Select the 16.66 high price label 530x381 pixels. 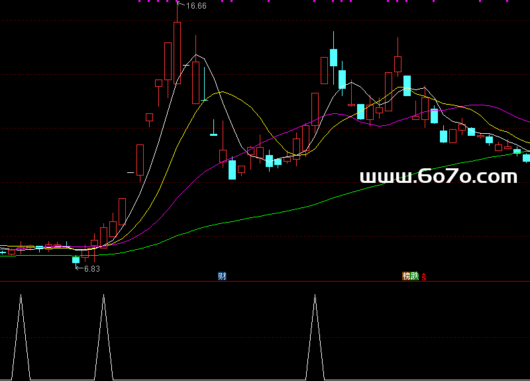196,6
